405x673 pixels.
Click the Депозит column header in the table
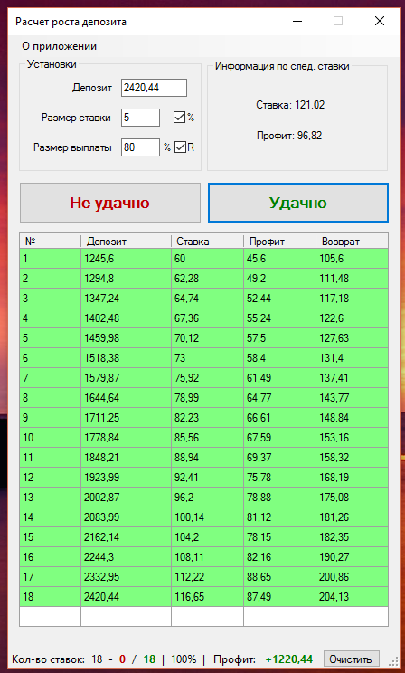tap(126, 242)
